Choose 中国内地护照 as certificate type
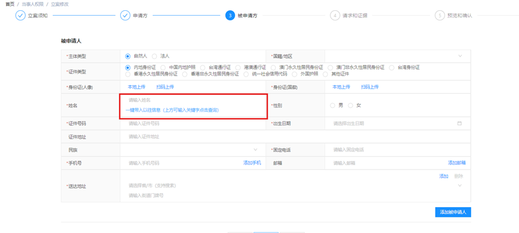The image size is (519, 233). (163, 67)
